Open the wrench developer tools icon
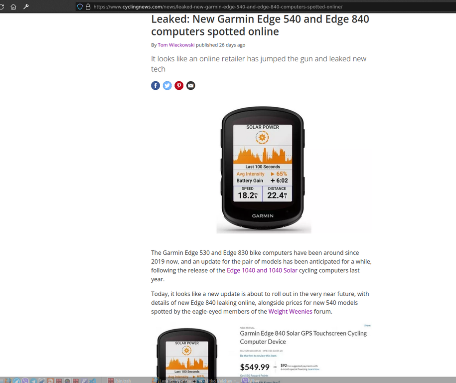This screenshot has height=383, width=456. (x=26, y=6)
